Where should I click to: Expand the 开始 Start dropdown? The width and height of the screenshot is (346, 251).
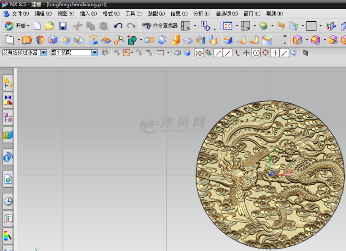coord(28,26)
